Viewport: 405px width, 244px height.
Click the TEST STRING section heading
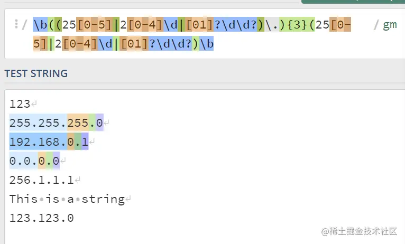36,73
